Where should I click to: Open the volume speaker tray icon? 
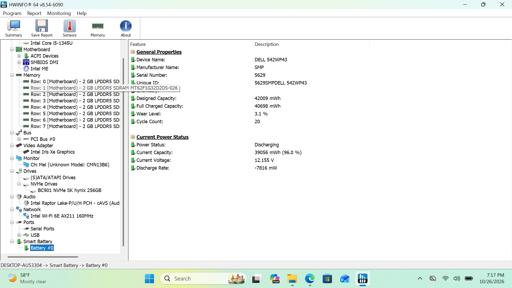click(457, 279)
